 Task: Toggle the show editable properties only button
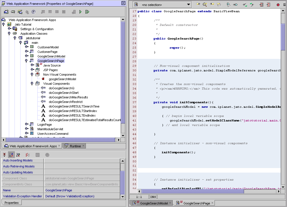(x=28, y=155)
